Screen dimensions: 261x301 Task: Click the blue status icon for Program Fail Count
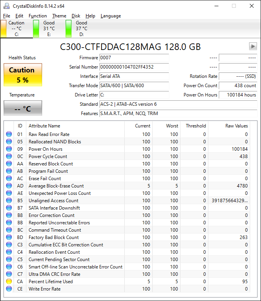pyautogui.click(x=9, y=171)
